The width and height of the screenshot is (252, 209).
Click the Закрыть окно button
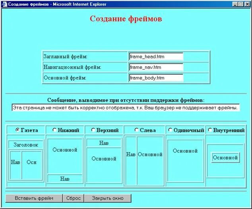[108, 198]
